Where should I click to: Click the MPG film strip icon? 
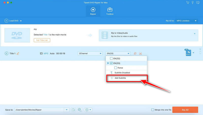coord(41,53)
